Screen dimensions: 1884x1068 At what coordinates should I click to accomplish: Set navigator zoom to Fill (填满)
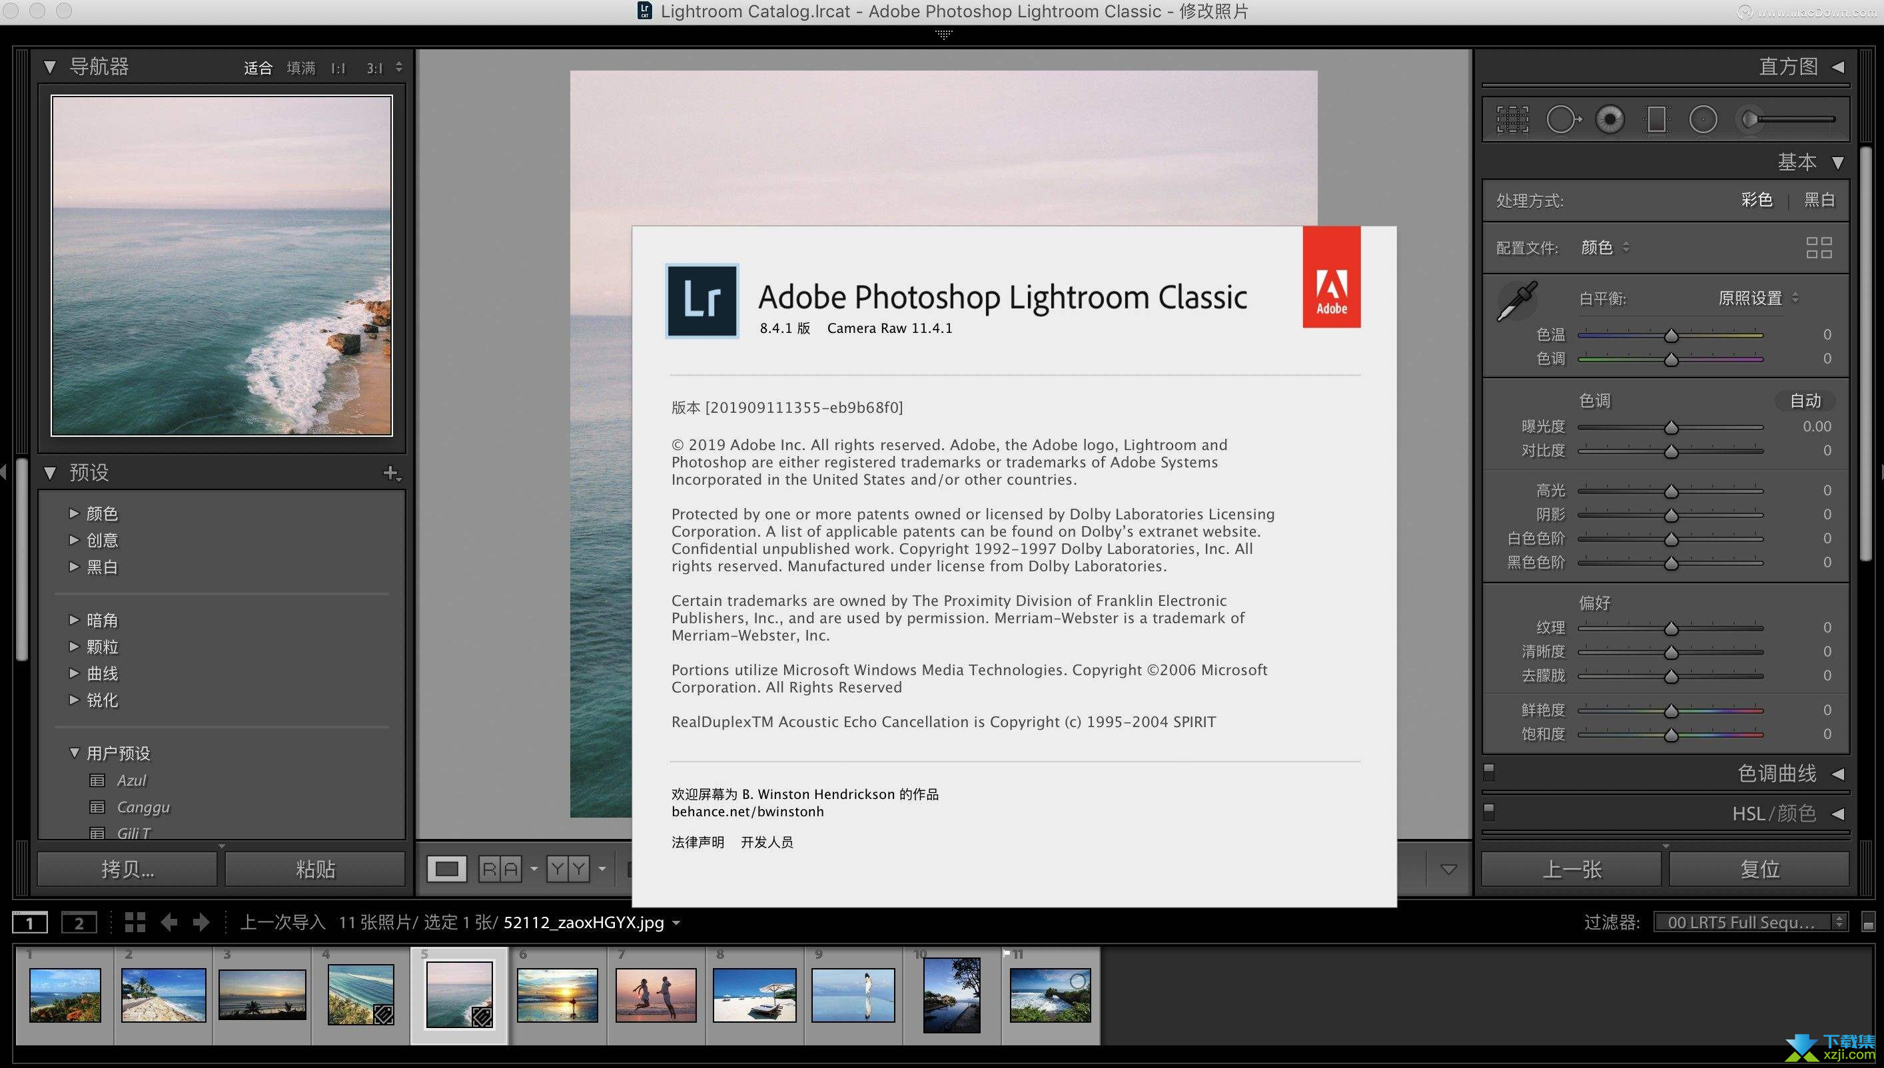pyautogui.click(x=301, y=68)
